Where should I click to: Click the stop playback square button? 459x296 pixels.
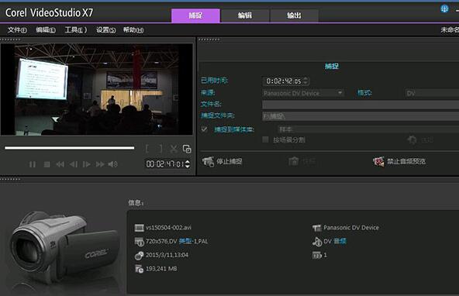point(47,164)
